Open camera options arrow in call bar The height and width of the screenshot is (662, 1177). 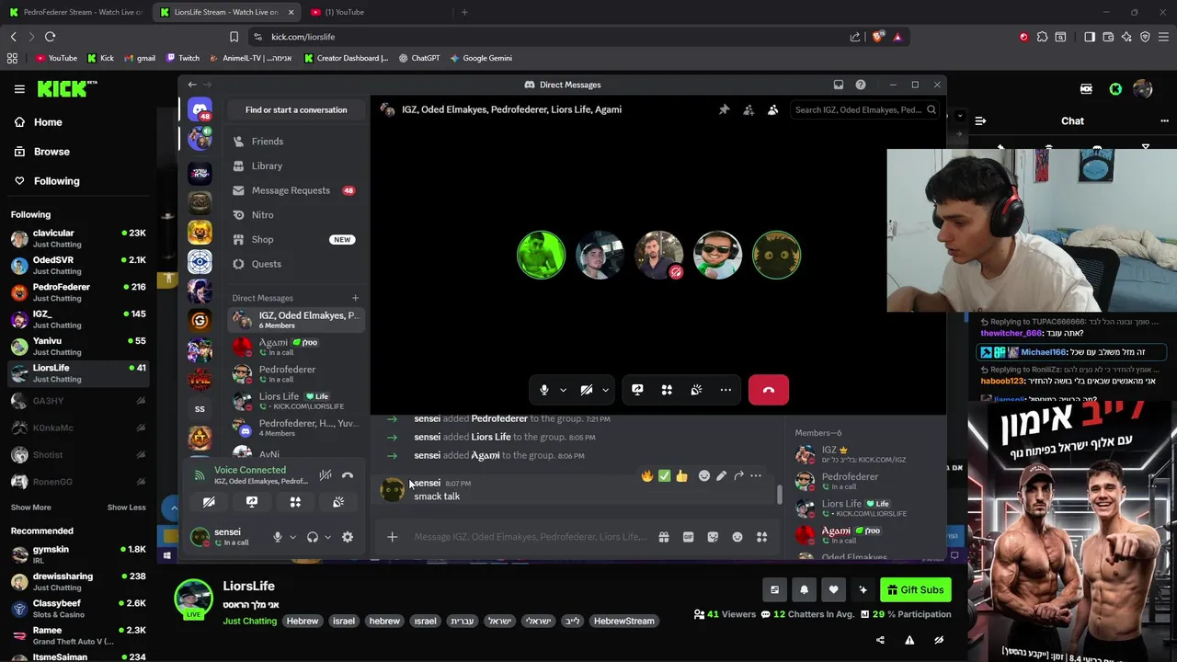click(605, 390)
